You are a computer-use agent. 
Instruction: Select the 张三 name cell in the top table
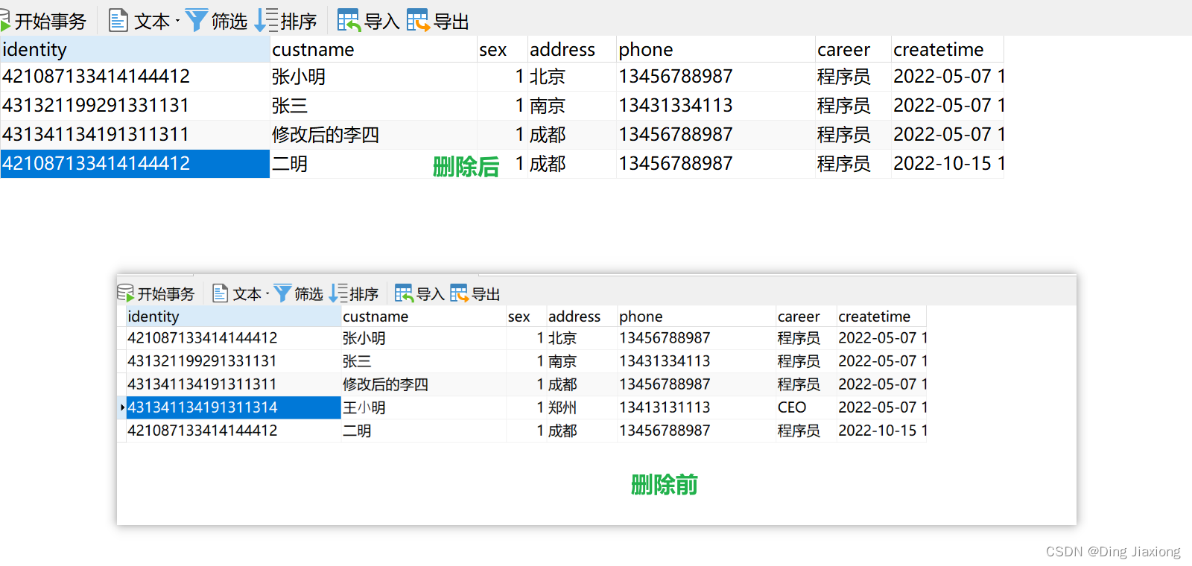[x=373, y=106]
